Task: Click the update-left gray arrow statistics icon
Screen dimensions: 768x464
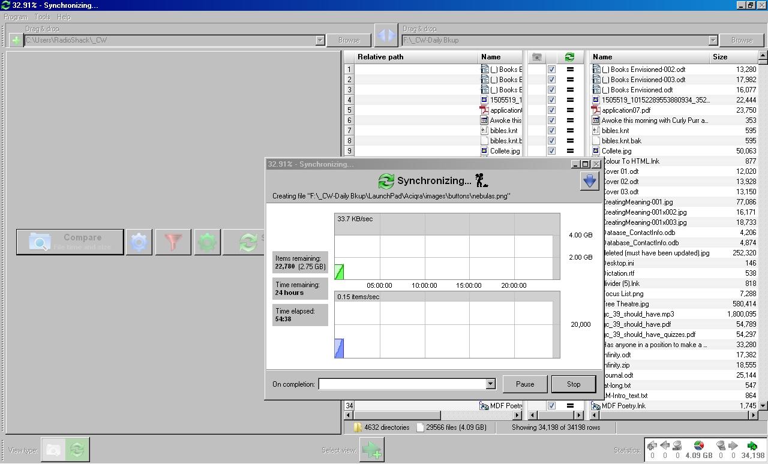Action: coord(665,445)
